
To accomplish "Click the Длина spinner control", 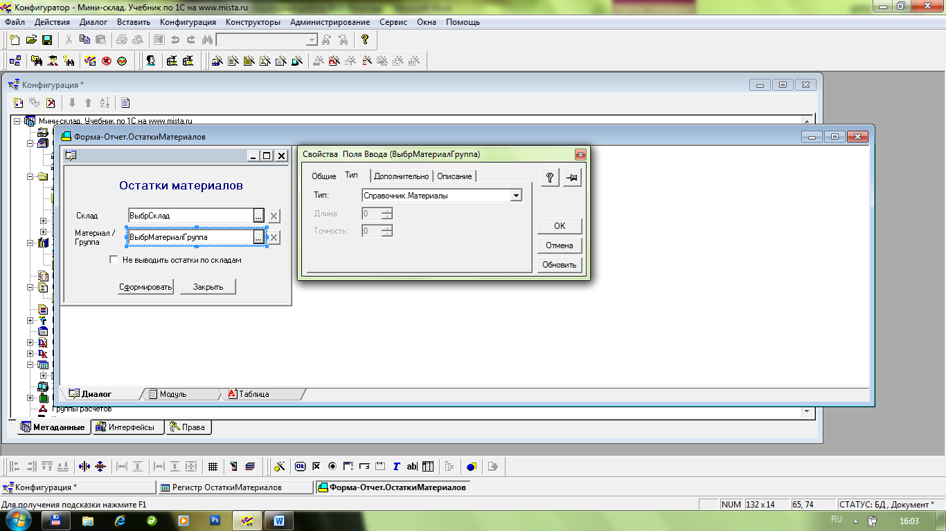I will (386, 214).
